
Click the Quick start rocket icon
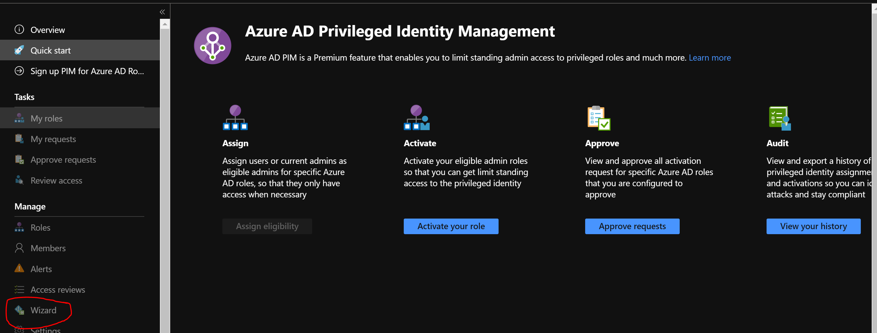click(19, 50)
